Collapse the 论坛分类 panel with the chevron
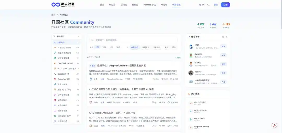 point(79,37)
